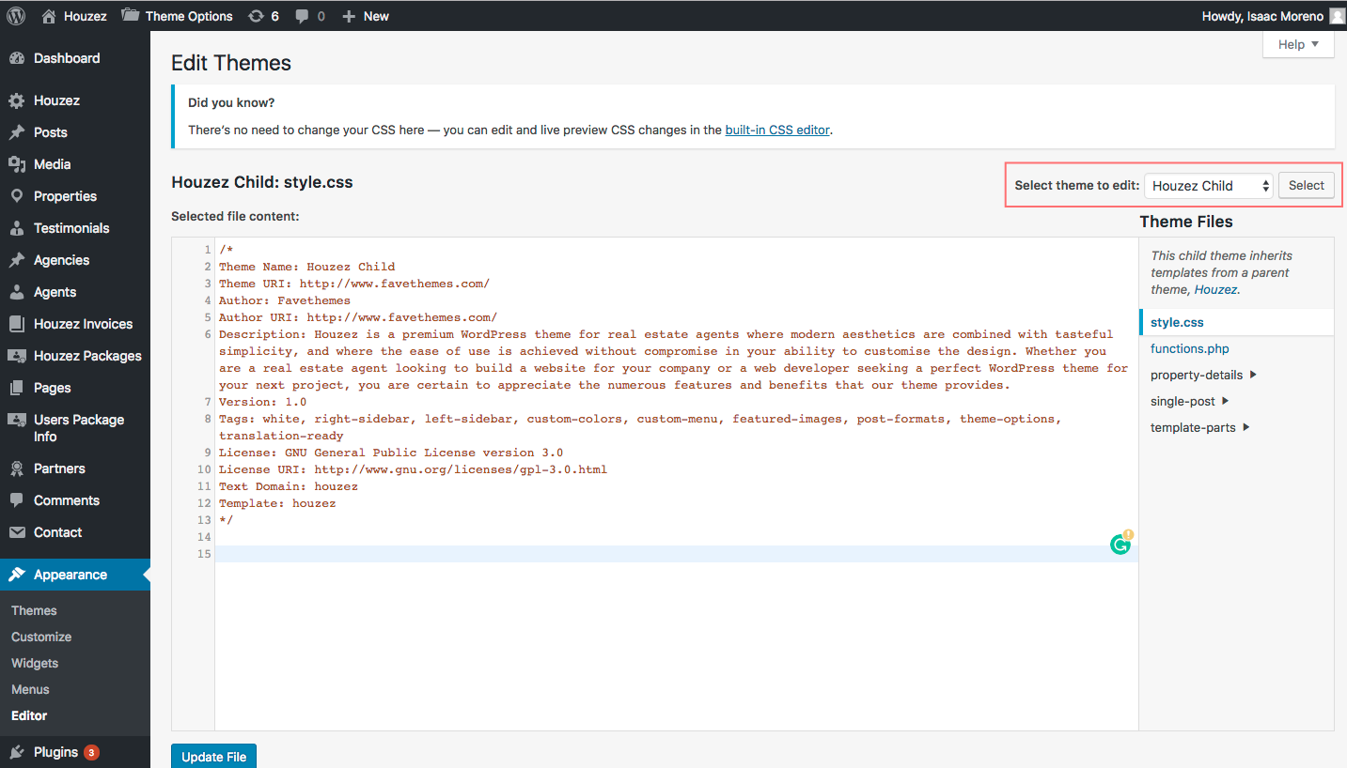The image size is (1347, 768).
Task: Open Isaac Moreno's profile avatar
Action: coord(1337,16)
